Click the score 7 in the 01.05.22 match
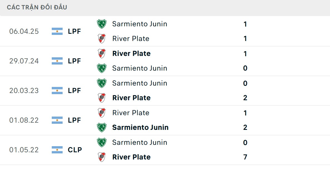Image resolution: width=330 pixels, height=170 pixels. 245,157
